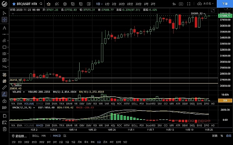The width and height of the screenshot is (233, 145).
Task: Expand the VOLUME indicator dropdown
Action: 24,92
